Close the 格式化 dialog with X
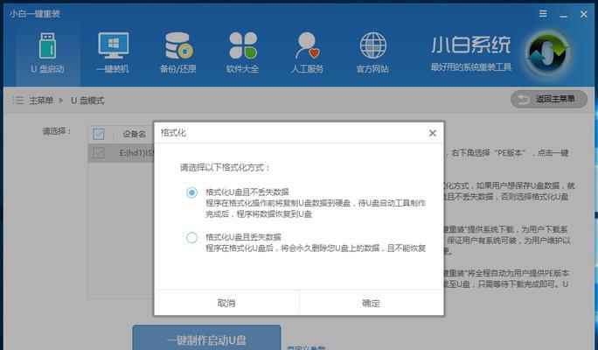 (x=433, y=133)
